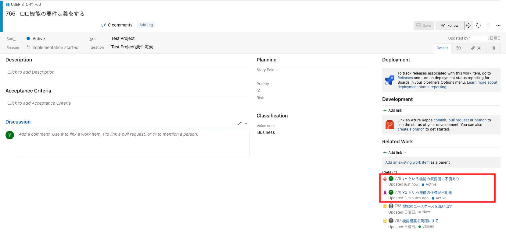Click the user story book icon
The width and height of the screenshot is (506, 237).
[8, 5]
